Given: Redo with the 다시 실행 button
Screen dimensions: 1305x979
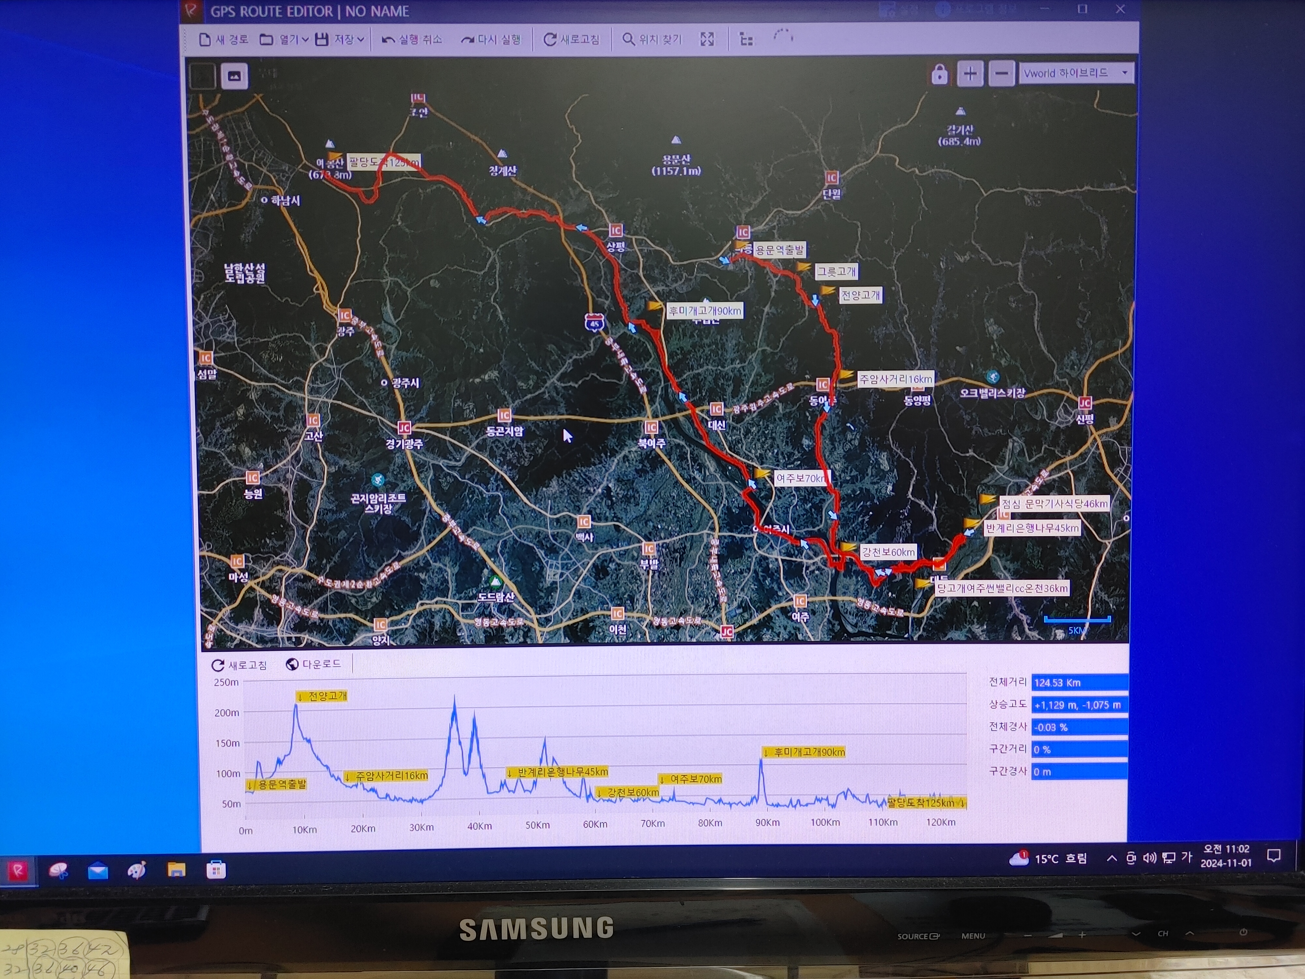Looking at the screenshot, I should [x=491, y=39].
